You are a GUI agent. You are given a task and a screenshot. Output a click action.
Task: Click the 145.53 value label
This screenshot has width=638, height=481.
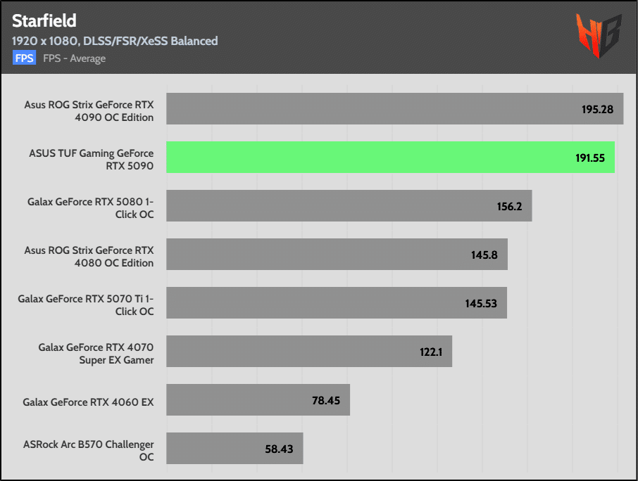pyautogui.click(x=481, y=304)
